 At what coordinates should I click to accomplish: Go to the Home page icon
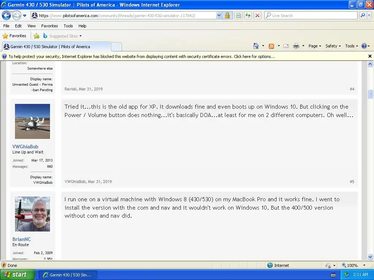256,46
